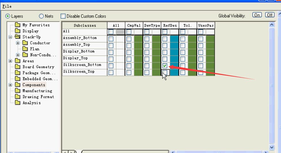
Task: Click the subclass table scroll up arrow
Action: pyautogui.click(x=272, y=25)
